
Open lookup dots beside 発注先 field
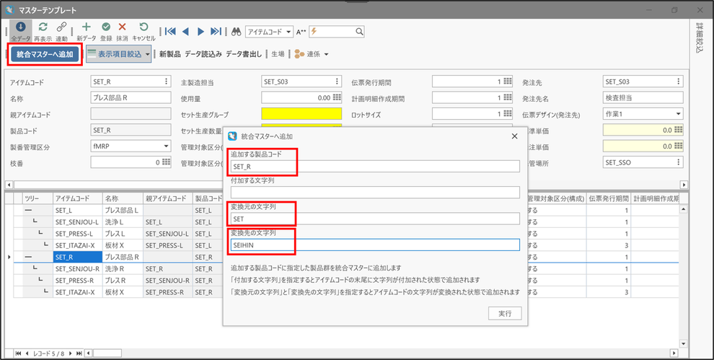pos(679,82)
